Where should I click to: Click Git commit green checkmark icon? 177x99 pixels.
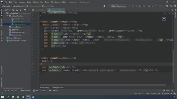tap(156, 6)
